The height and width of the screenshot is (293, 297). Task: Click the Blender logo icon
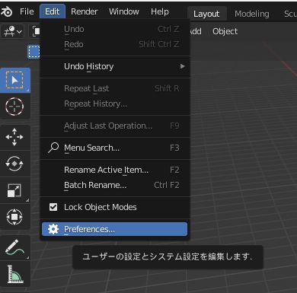pyautogui.click(x=6, y=11)
